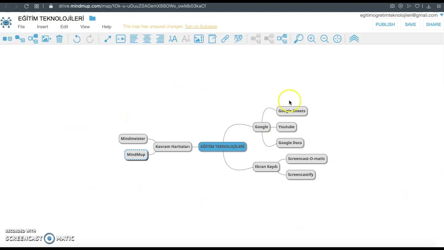Click the browser address bar URL

tap(132, 6)
